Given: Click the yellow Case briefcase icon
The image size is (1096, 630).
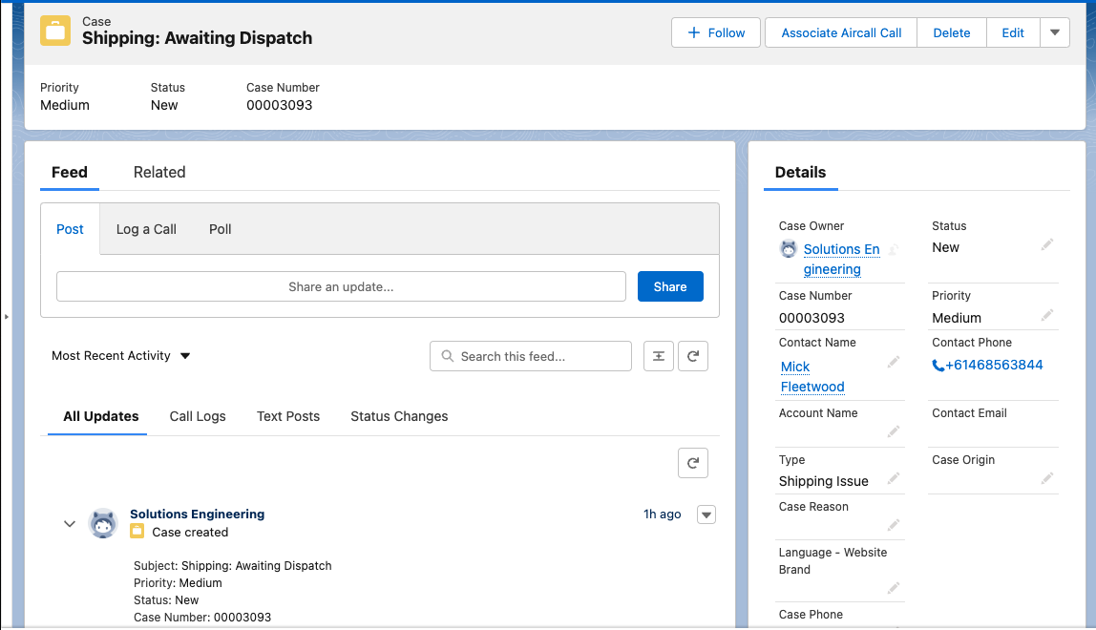Looking at the screenshot, I should [x=55, y=30].
